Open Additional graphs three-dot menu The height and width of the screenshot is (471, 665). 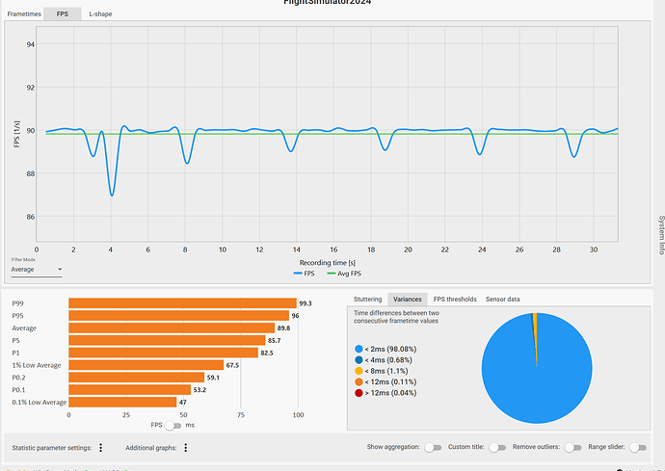[x=186, y=448]
